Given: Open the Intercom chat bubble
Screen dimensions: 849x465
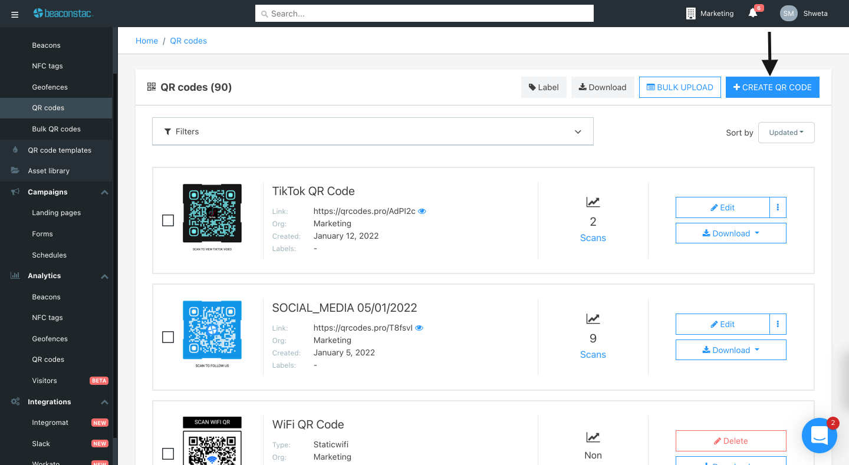Looking at the screenshot, I should click(820, 436).
